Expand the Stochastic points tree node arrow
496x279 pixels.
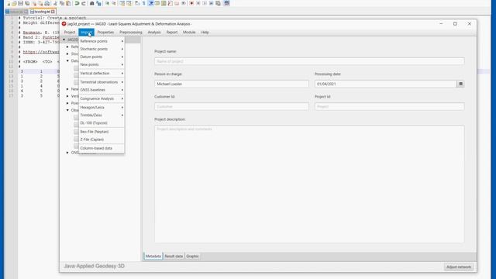pos(67,53)
